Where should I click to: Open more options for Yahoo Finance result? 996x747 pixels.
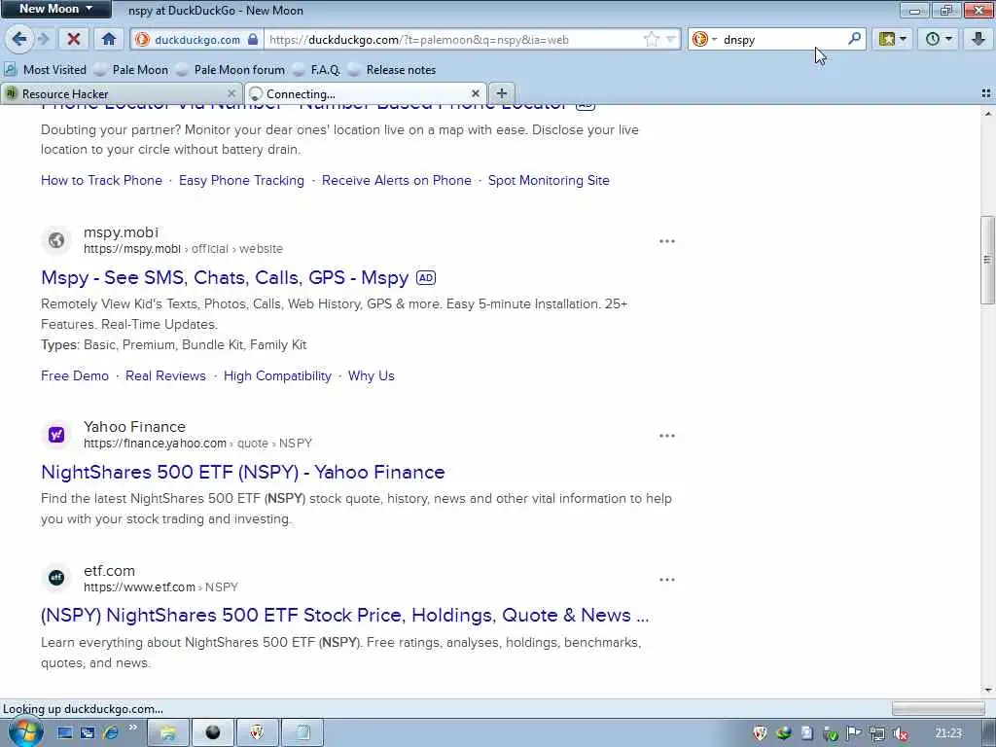[x=667, y=436]
